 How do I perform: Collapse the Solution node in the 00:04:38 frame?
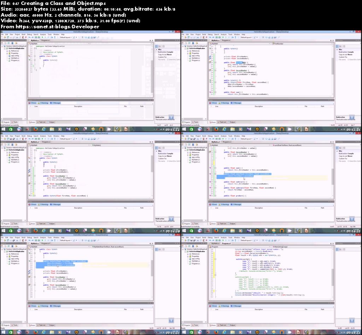[x=2, y=148]
